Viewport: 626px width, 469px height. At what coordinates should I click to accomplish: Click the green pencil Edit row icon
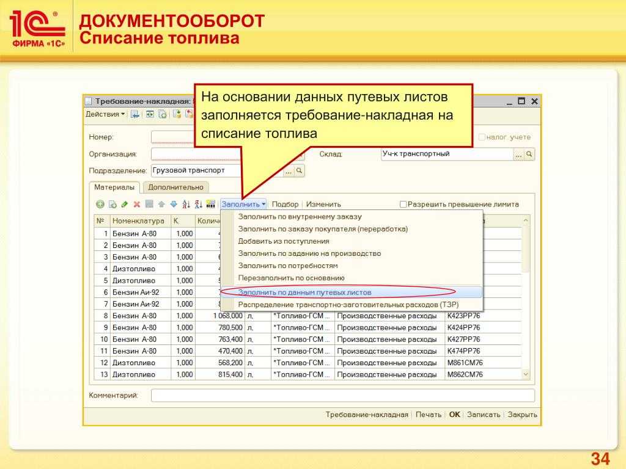pos(125,204)
